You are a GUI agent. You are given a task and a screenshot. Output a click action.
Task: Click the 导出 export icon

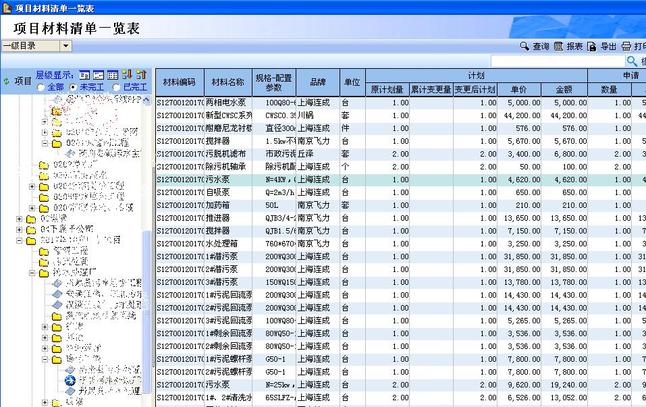tap(591, 47)
